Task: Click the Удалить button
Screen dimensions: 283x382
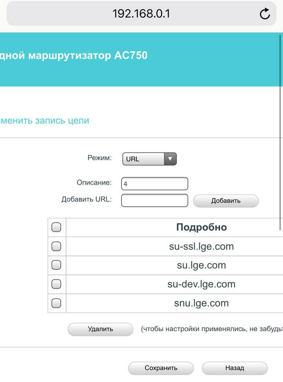Action: point(100,329)
